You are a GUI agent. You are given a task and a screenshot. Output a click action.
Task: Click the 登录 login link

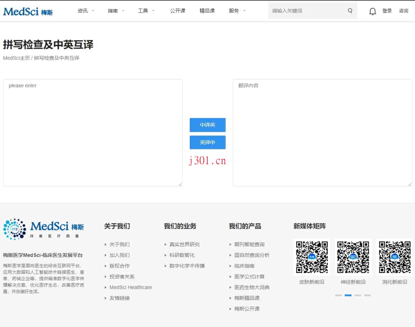coord(387,11)
